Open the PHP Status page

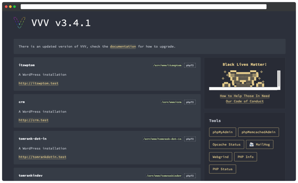click(222, 169)
